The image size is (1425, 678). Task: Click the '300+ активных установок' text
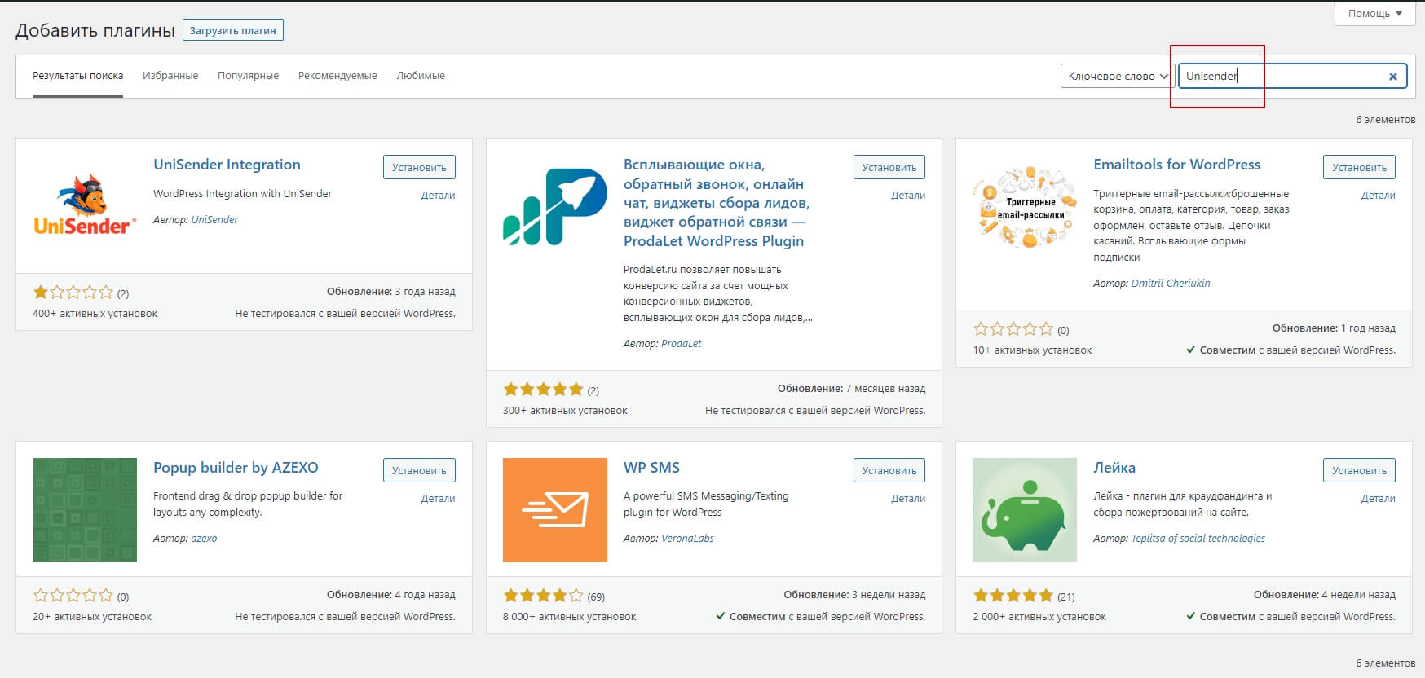click(x=565, y=411)
